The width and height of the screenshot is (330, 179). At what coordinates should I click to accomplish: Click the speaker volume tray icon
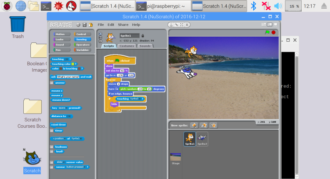point(278,6)
